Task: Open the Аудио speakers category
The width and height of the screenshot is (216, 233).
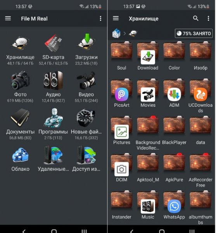Action: pos(53,80)
